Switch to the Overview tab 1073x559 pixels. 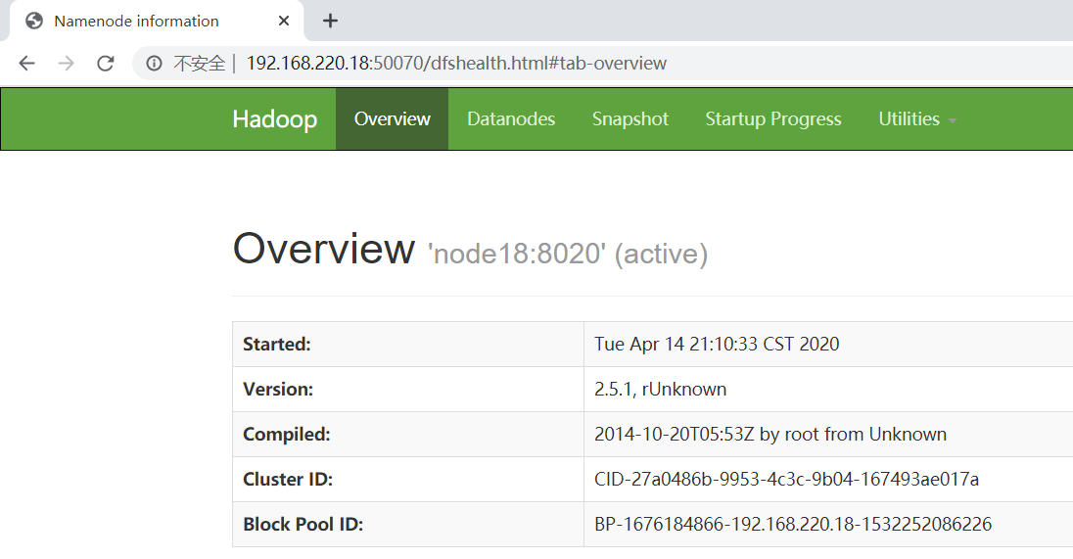(x=393, y=119)
